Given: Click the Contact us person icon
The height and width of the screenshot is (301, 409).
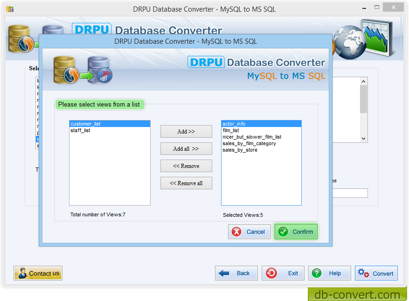Looking at the screenshot, I should [x=22, y=273].
